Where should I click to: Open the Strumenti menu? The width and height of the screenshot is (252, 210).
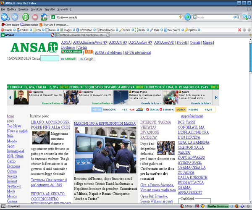[x=63, y=9]
